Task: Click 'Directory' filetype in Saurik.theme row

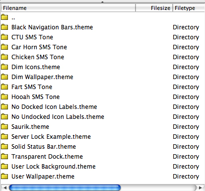Action: click(186, 127)
